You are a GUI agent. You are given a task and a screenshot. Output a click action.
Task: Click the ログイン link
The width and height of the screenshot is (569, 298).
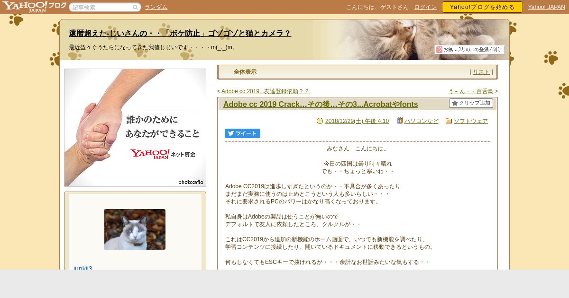point(425,7)
